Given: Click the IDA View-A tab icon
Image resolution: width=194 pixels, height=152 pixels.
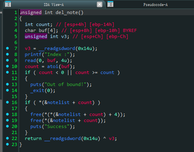Looking at the screenshot, I should coord(8,4).
